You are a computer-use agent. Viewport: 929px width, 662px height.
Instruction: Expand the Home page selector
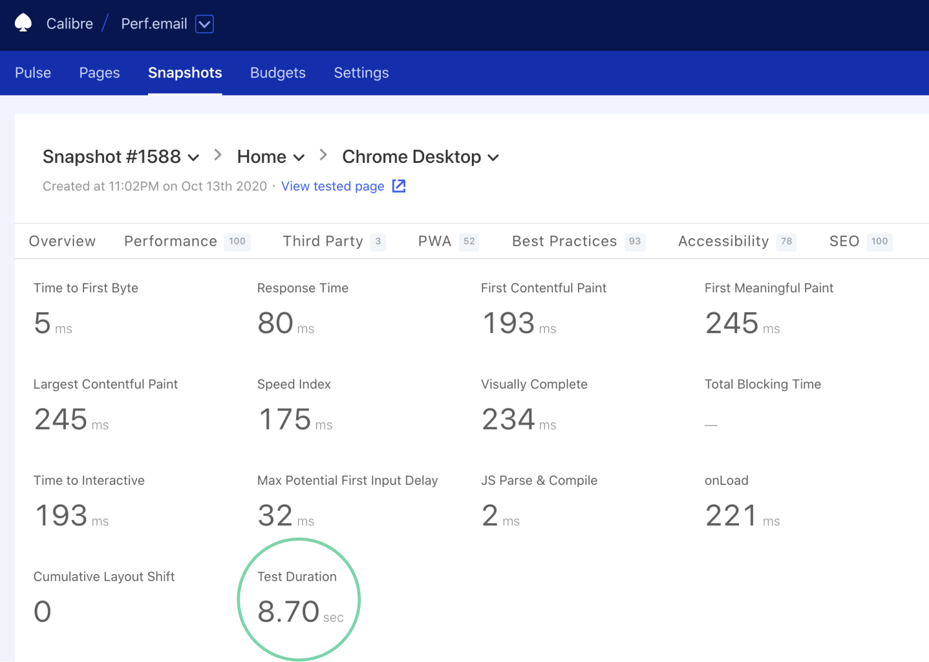[x=271, y=157]
